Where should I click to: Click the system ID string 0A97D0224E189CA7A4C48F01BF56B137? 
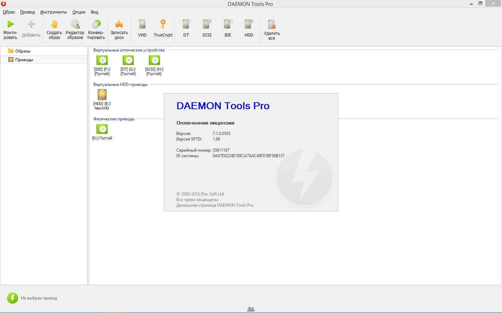[x=249, y=156]
